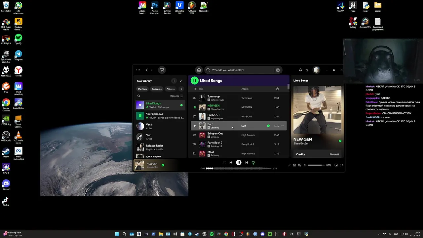Toggle liked checkmark in player bar
Image resolution: width=423 pixels, height=238 pixels.
click(163, 165)
